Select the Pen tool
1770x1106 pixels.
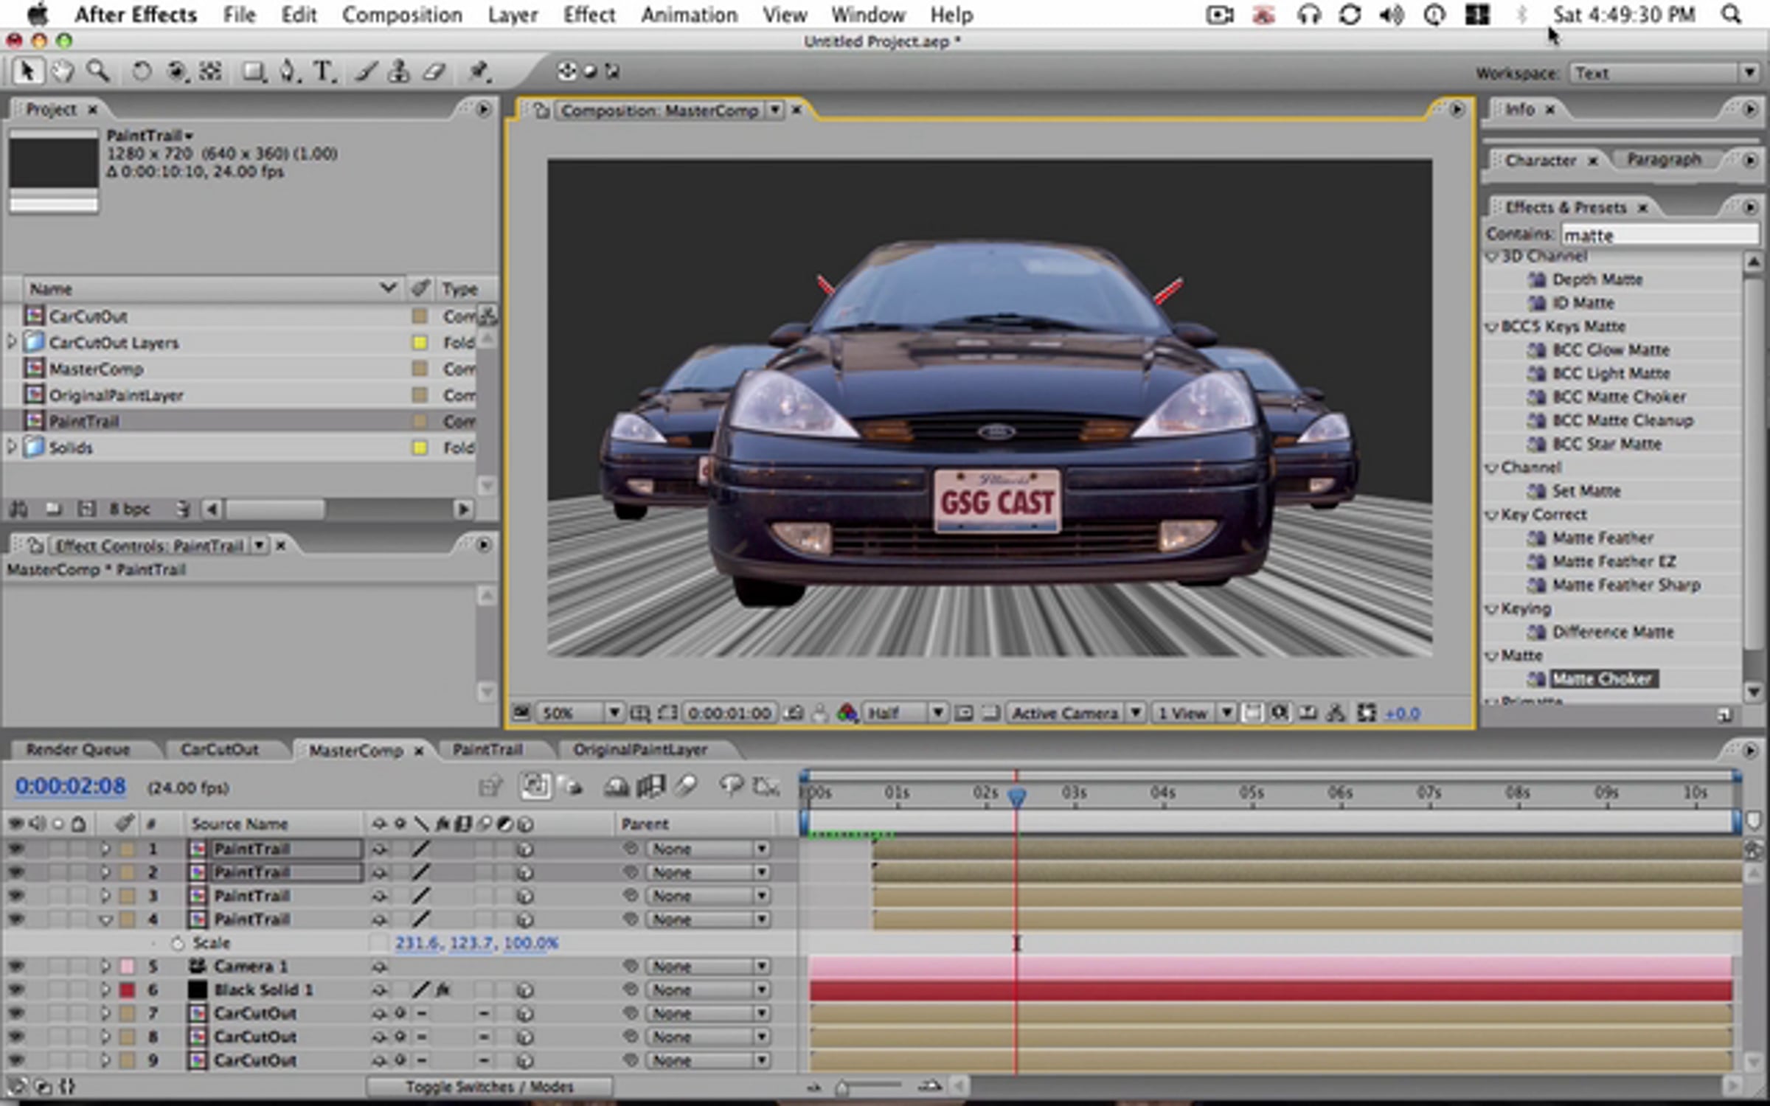pos(288,72)
